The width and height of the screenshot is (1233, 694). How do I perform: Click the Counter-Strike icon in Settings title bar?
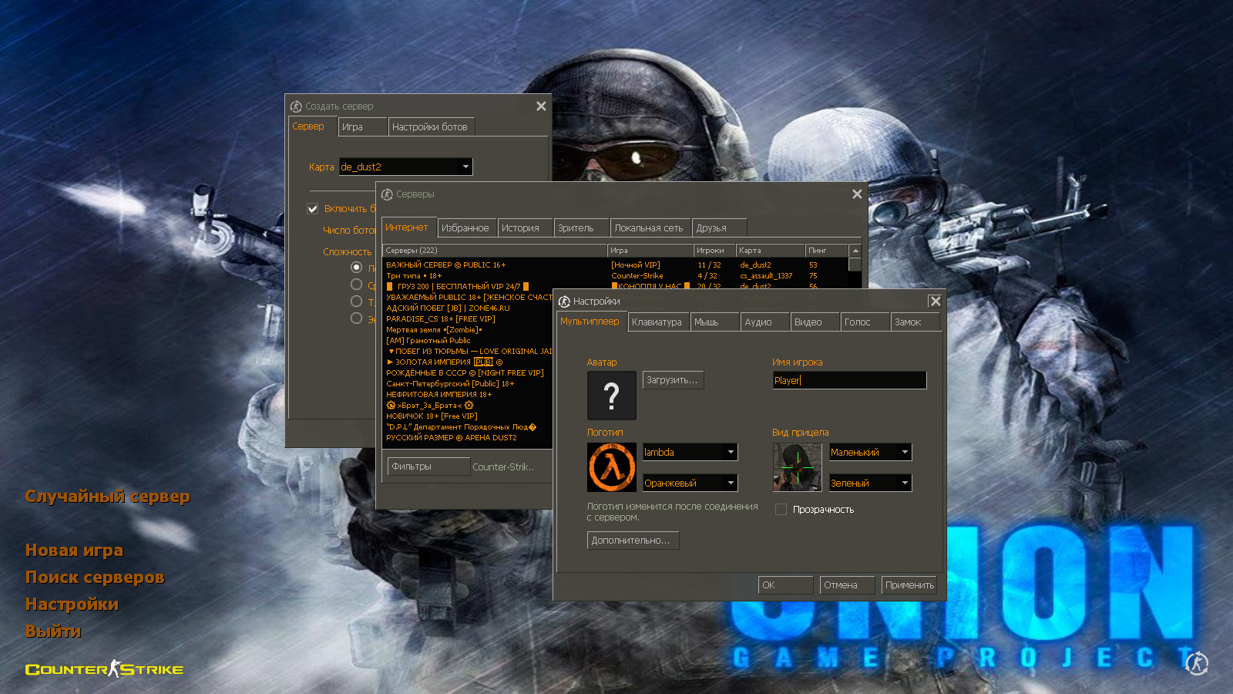coord(564,302)
